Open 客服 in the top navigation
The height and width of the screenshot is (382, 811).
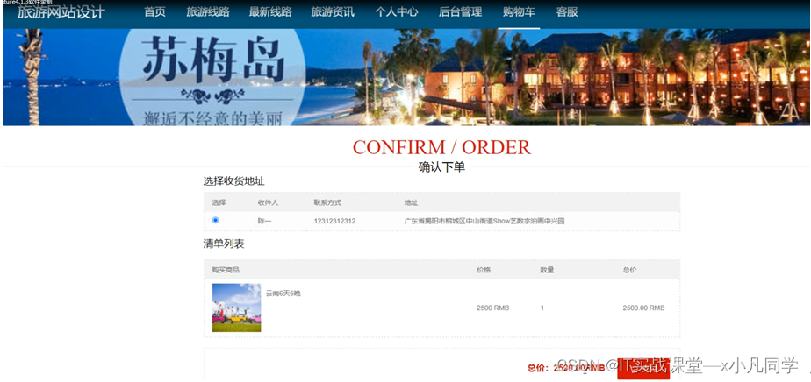coord(567,12)
